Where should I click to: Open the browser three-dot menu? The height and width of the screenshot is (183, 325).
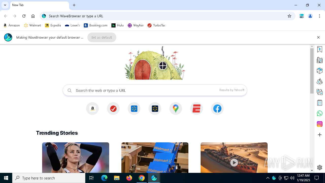(x=319, y=16)
